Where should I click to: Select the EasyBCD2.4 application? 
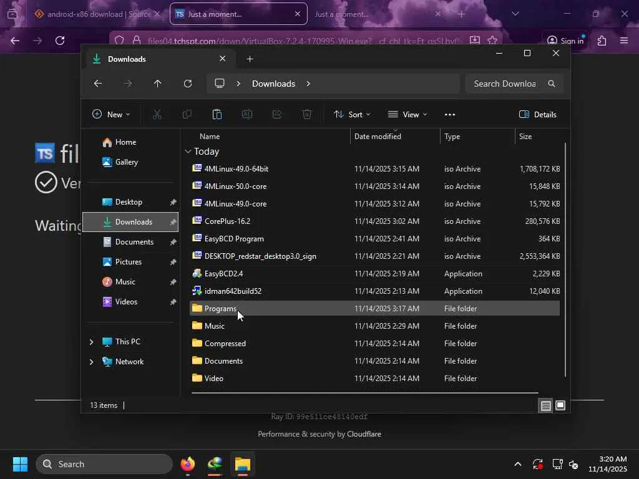(x=374, y=274)
